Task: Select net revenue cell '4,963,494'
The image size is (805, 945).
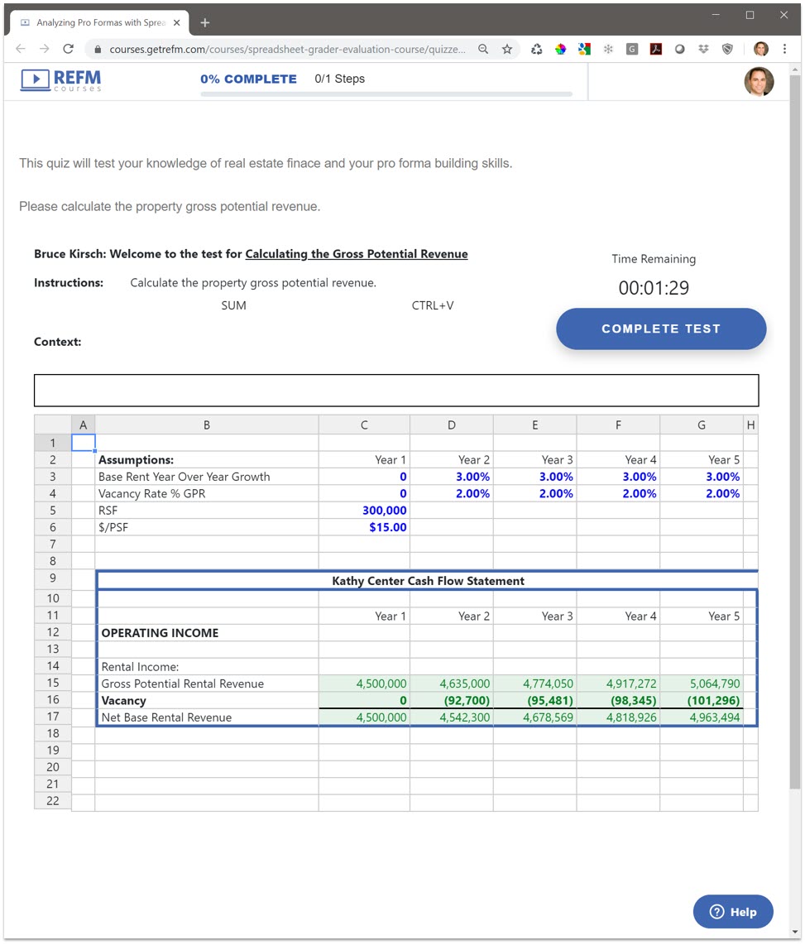Action: [x=702, y=717]
